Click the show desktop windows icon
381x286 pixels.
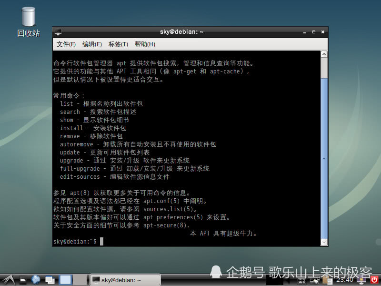coord(50,280)
